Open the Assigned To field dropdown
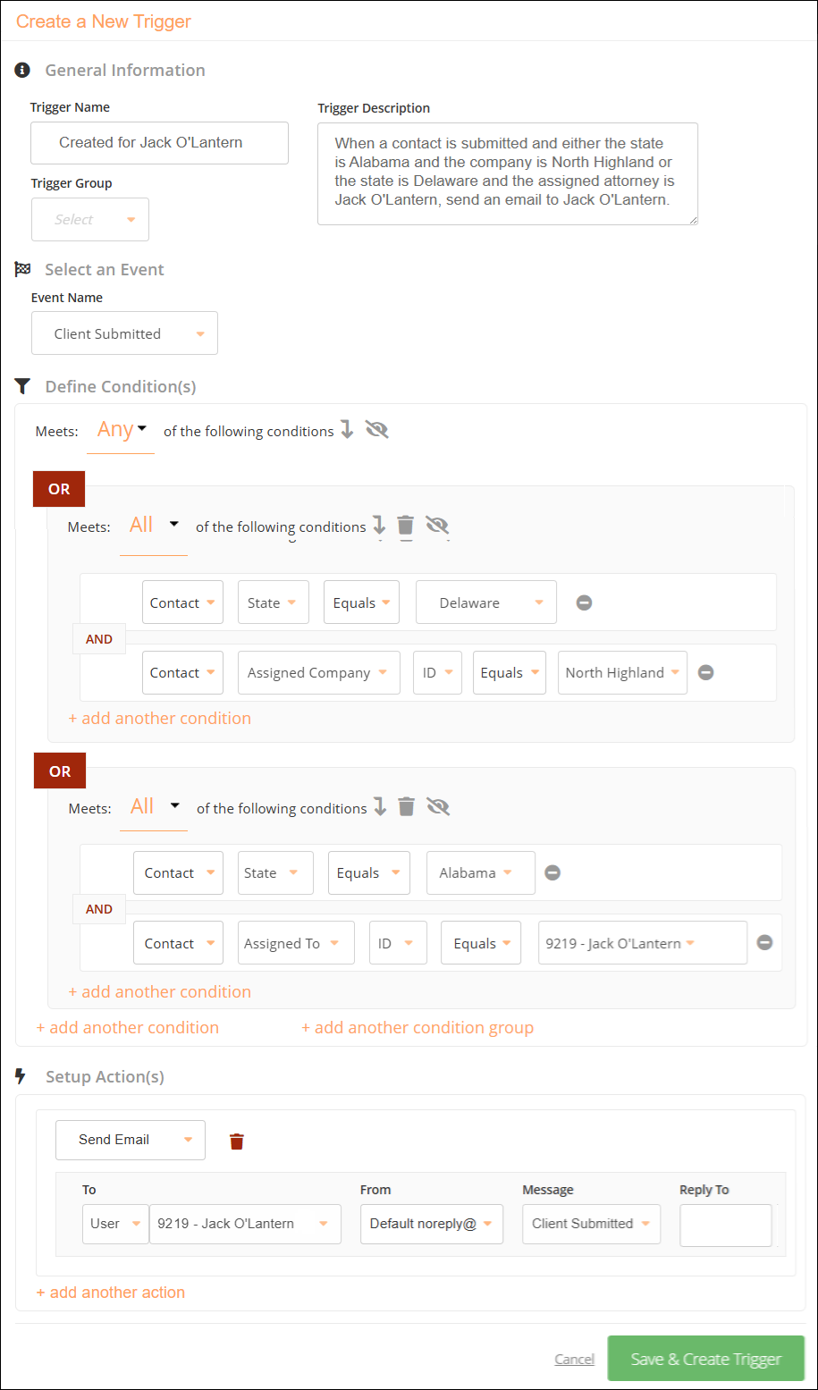 coord(296,943)
